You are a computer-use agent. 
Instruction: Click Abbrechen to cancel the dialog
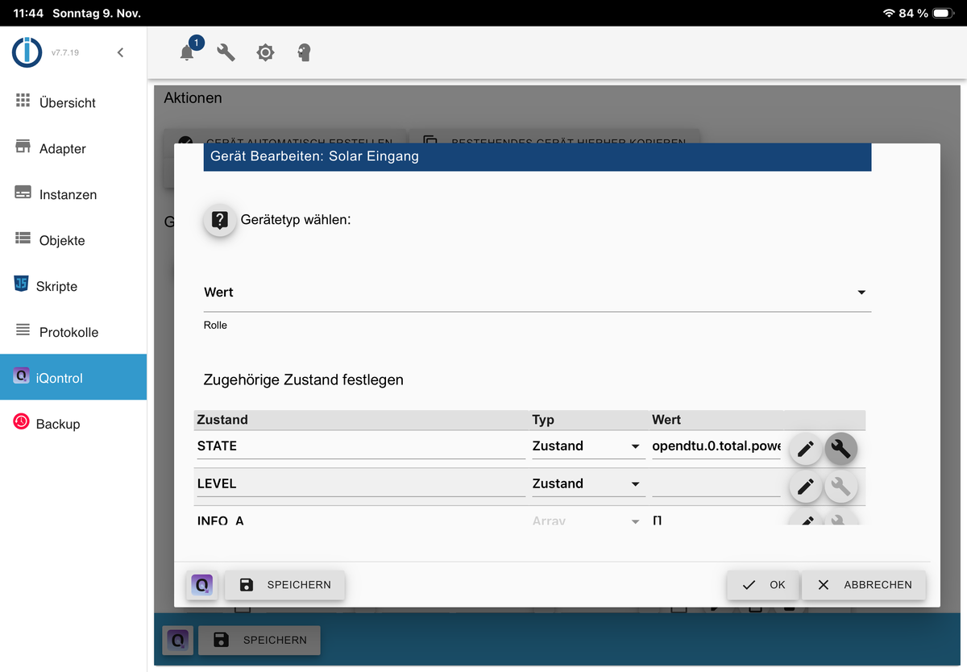tap(864, 585)
